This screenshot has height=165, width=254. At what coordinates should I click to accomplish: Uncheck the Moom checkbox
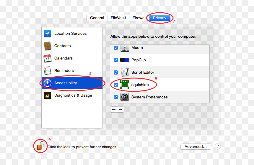(116, 48)
